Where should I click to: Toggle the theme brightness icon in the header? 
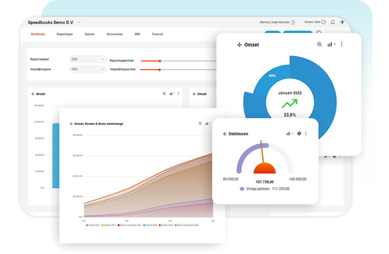[342, 22]
